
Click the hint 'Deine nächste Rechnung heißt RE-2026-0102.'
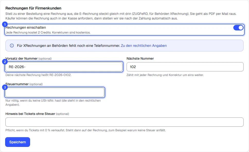pyautogui.click(x=38, y=75)
